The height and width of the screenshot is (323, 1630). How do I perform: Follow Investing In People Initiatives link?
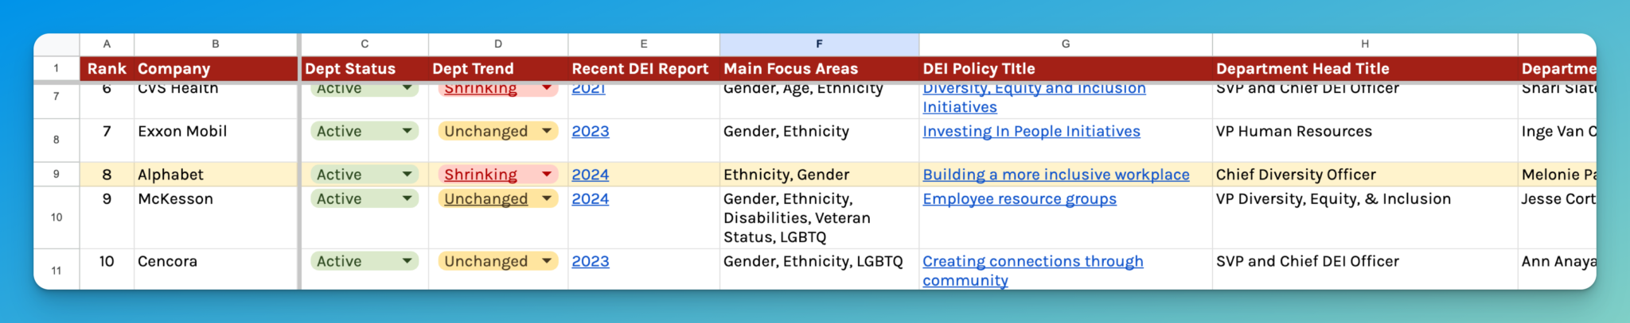(1031, 131)
